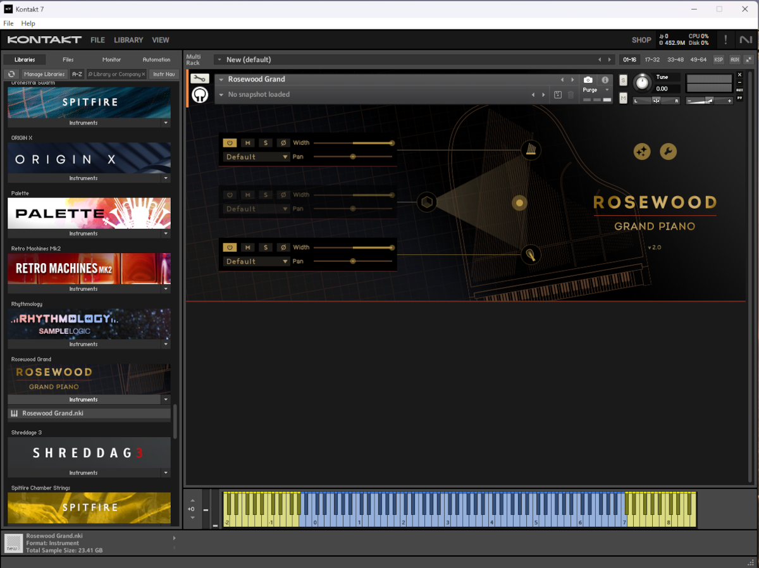
Task: Toggle power on hammer mic channel
Action: click(x=230, y=247)
